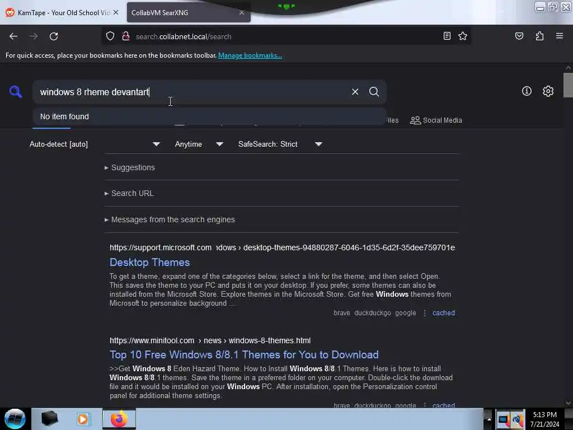Click 'google' engine label under Desktop Themes
Screen dimensions: 573x430
coord(405,313)
